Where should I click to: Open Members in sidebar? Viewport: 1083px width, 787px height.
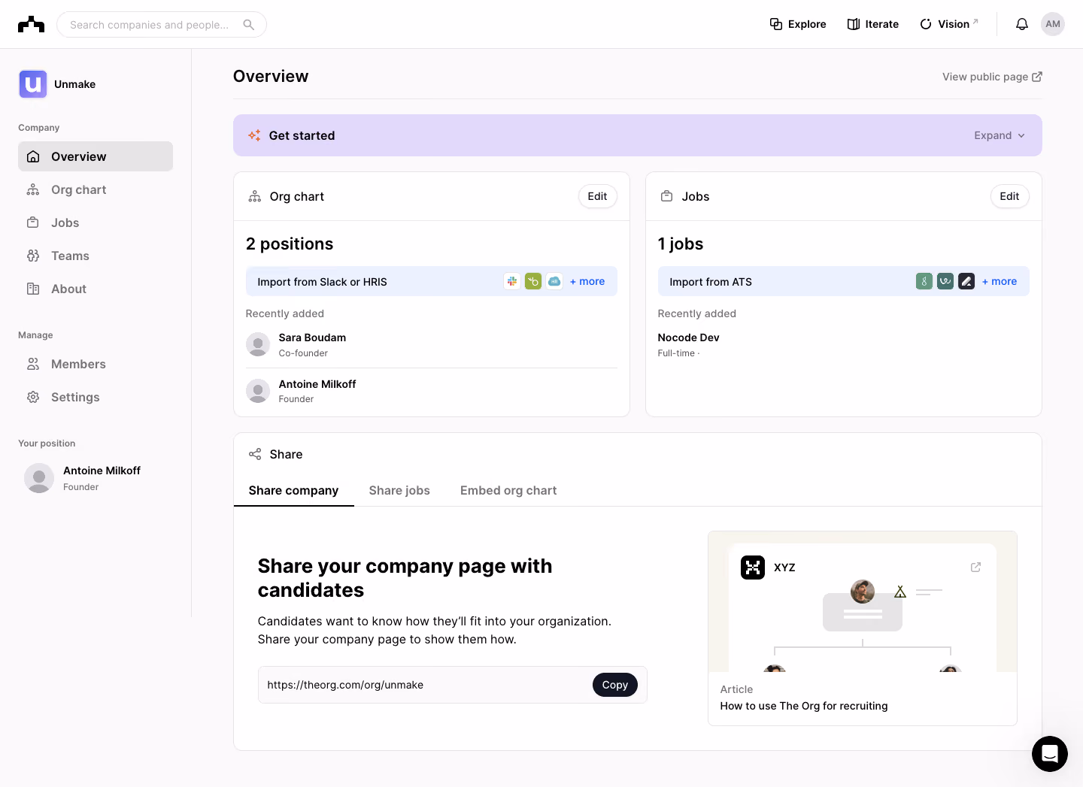pos(96,364)
